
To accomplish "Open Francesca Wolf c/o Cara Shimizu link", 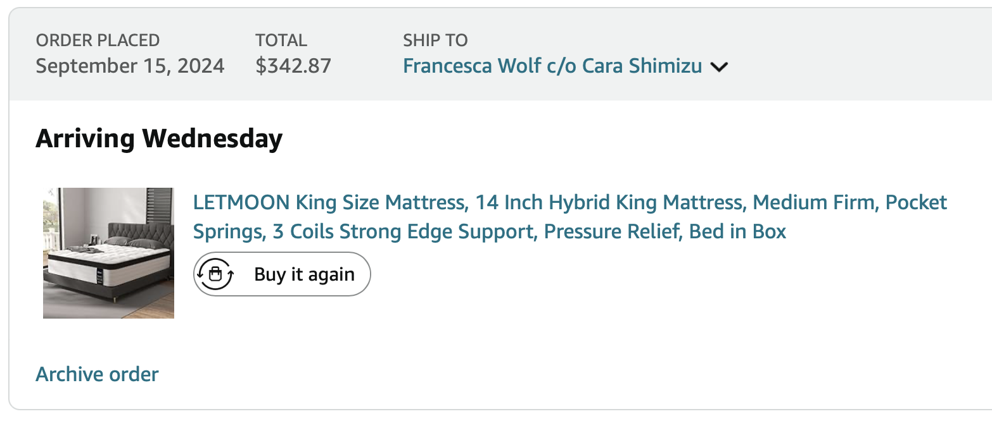I will [552, 66].
